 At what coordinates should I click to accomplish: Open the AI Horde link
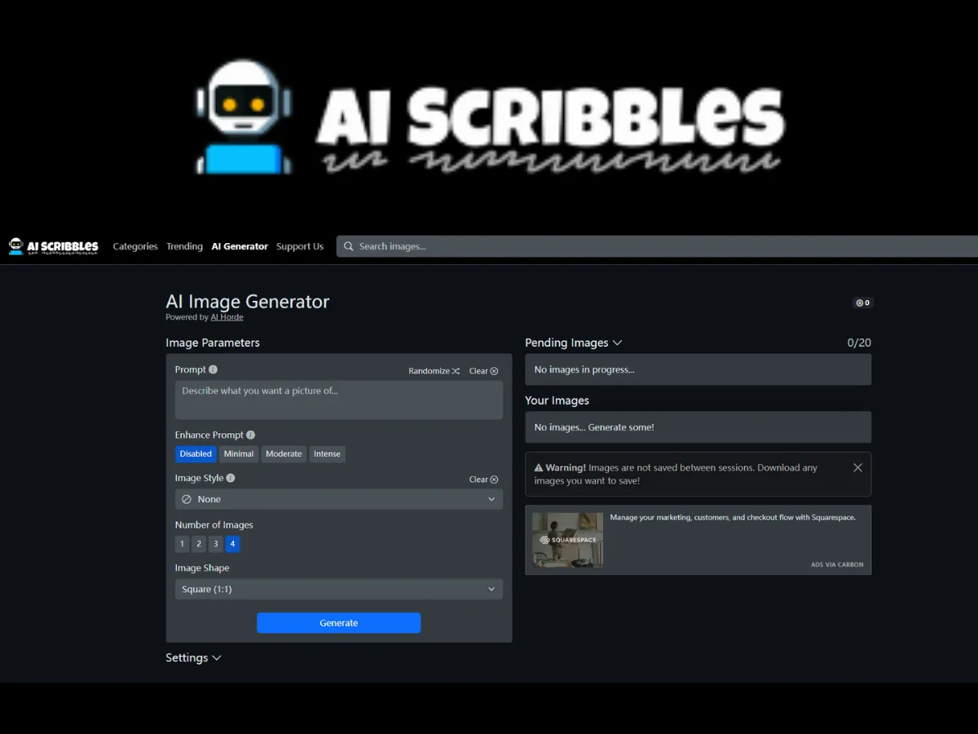coord(227,317)
